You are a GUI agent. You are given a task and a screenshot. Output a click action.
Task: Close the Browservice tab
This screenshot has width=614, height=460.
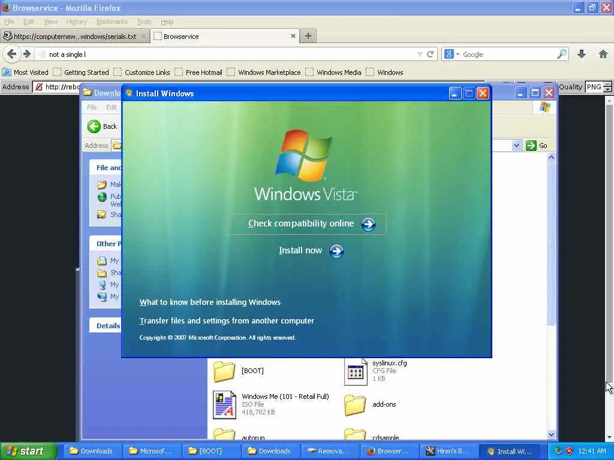[293, 36]
